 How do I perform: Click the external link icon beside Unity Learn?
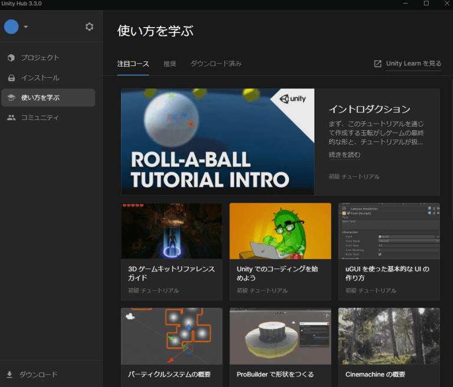click(377, 64)
